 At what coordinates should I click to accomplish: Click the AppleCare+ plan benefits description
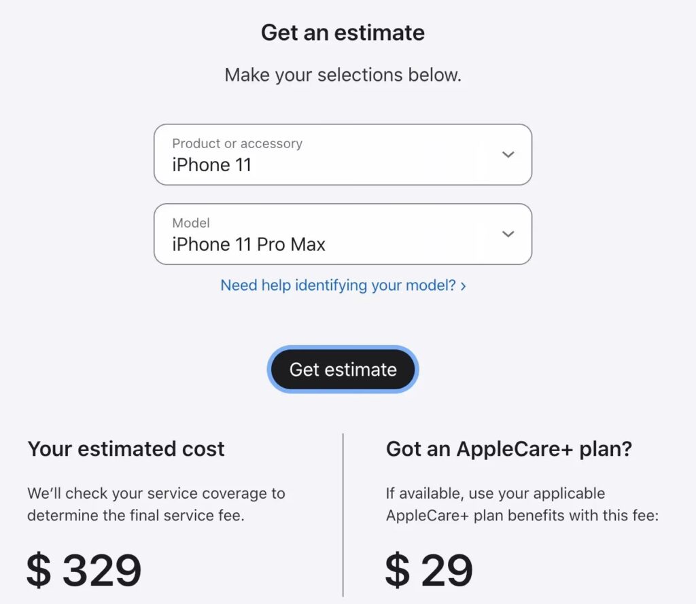click(x=522, y=504)
